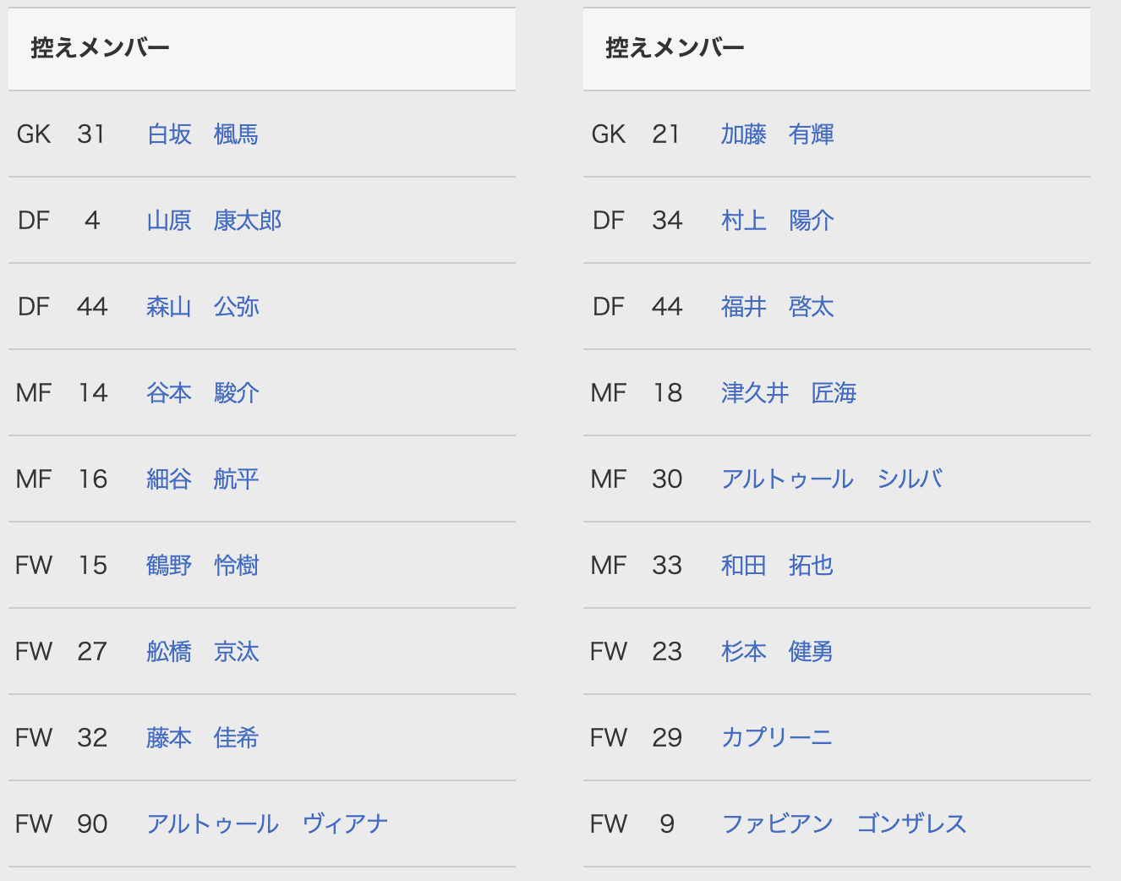Click defender 村上 陽介 link
This screenshot has height=881, width=1121.
pyautogui.click(x=777, y=221)
